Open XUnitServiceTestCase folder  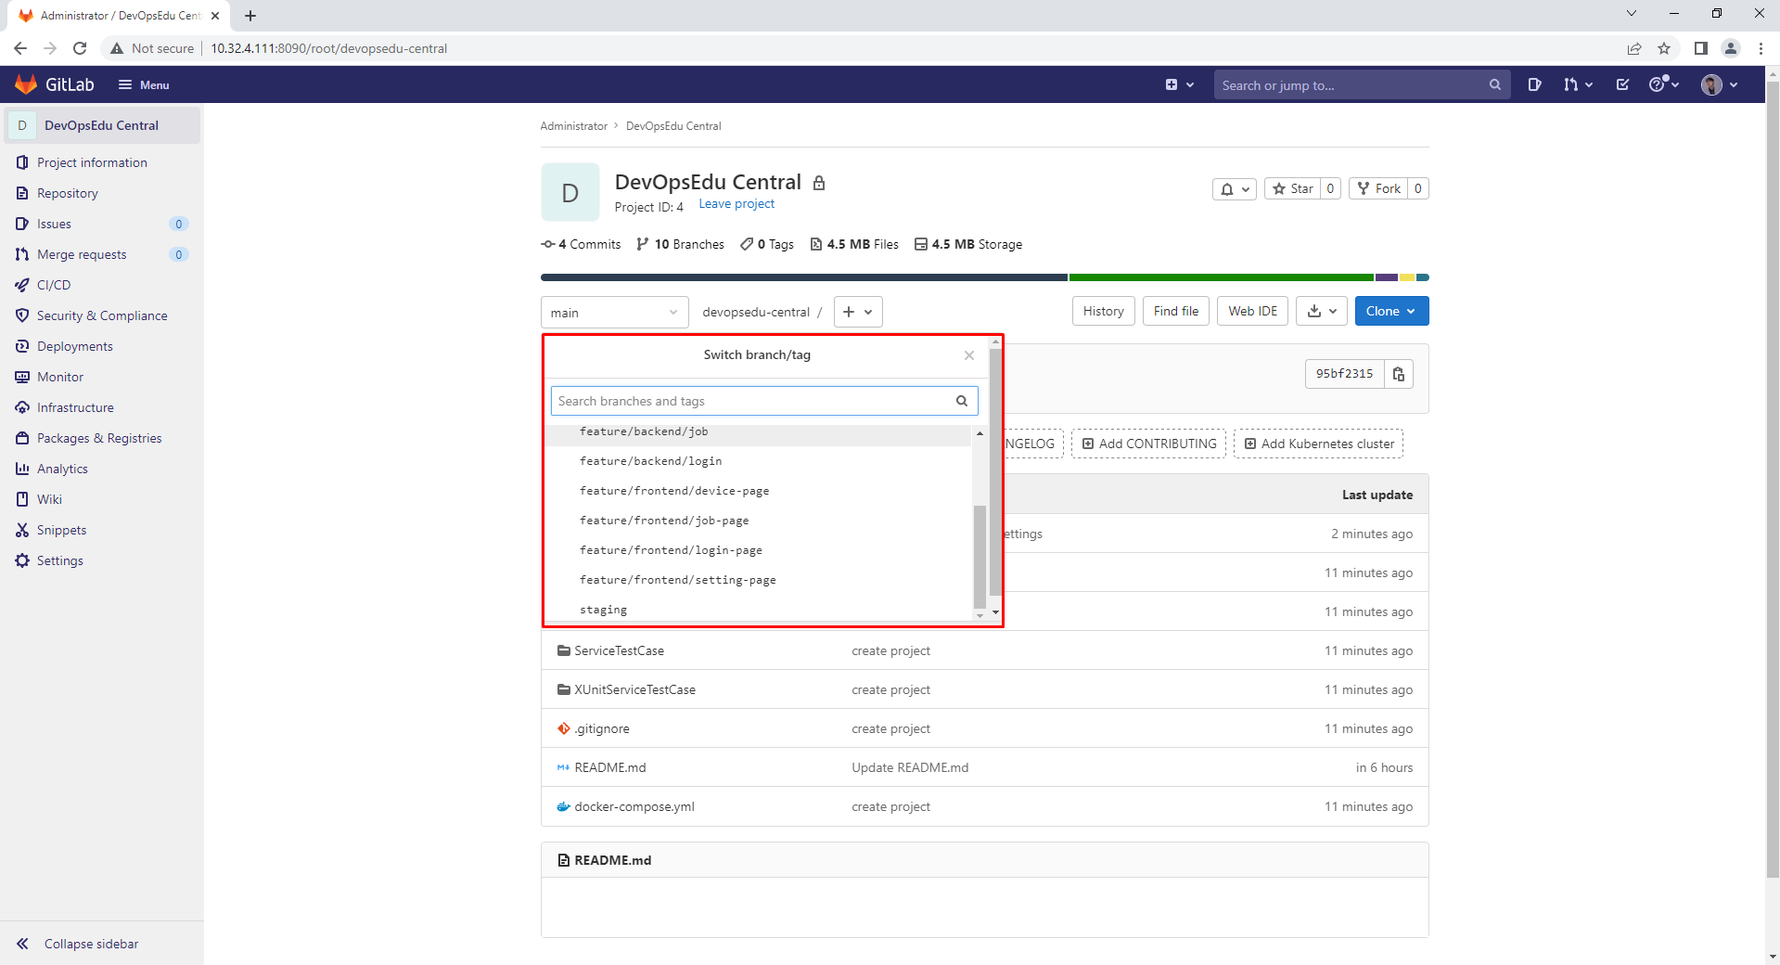634,689
